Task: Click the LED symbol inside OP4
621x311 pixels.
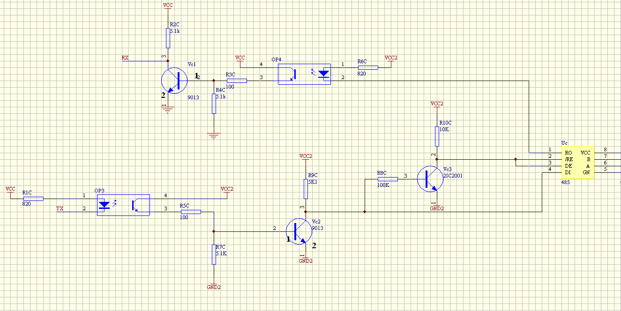Action: [x=323, y=74]
